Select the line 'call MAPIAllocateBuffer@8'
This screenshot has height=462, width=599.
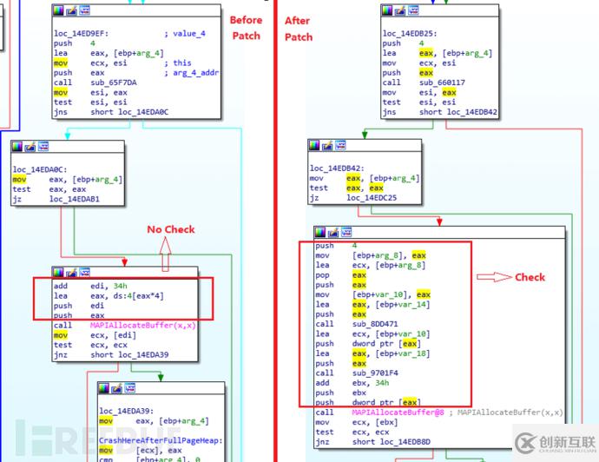pos(379,412)
